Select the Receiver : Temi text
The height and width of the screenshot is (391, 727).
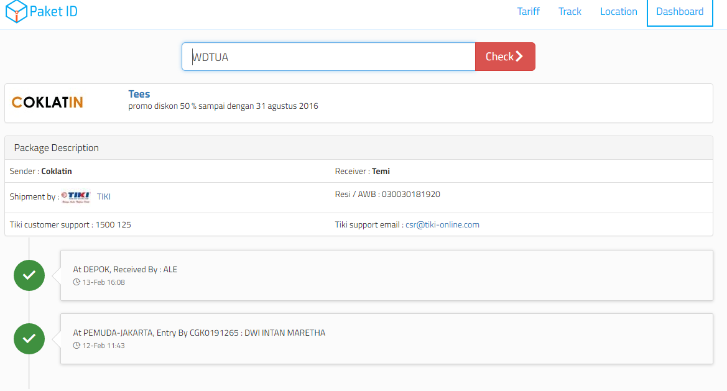362,172
